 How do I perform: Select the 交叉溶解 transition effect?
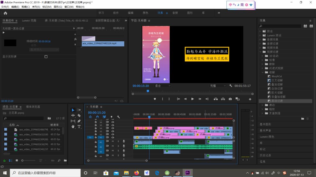point(277,80)
